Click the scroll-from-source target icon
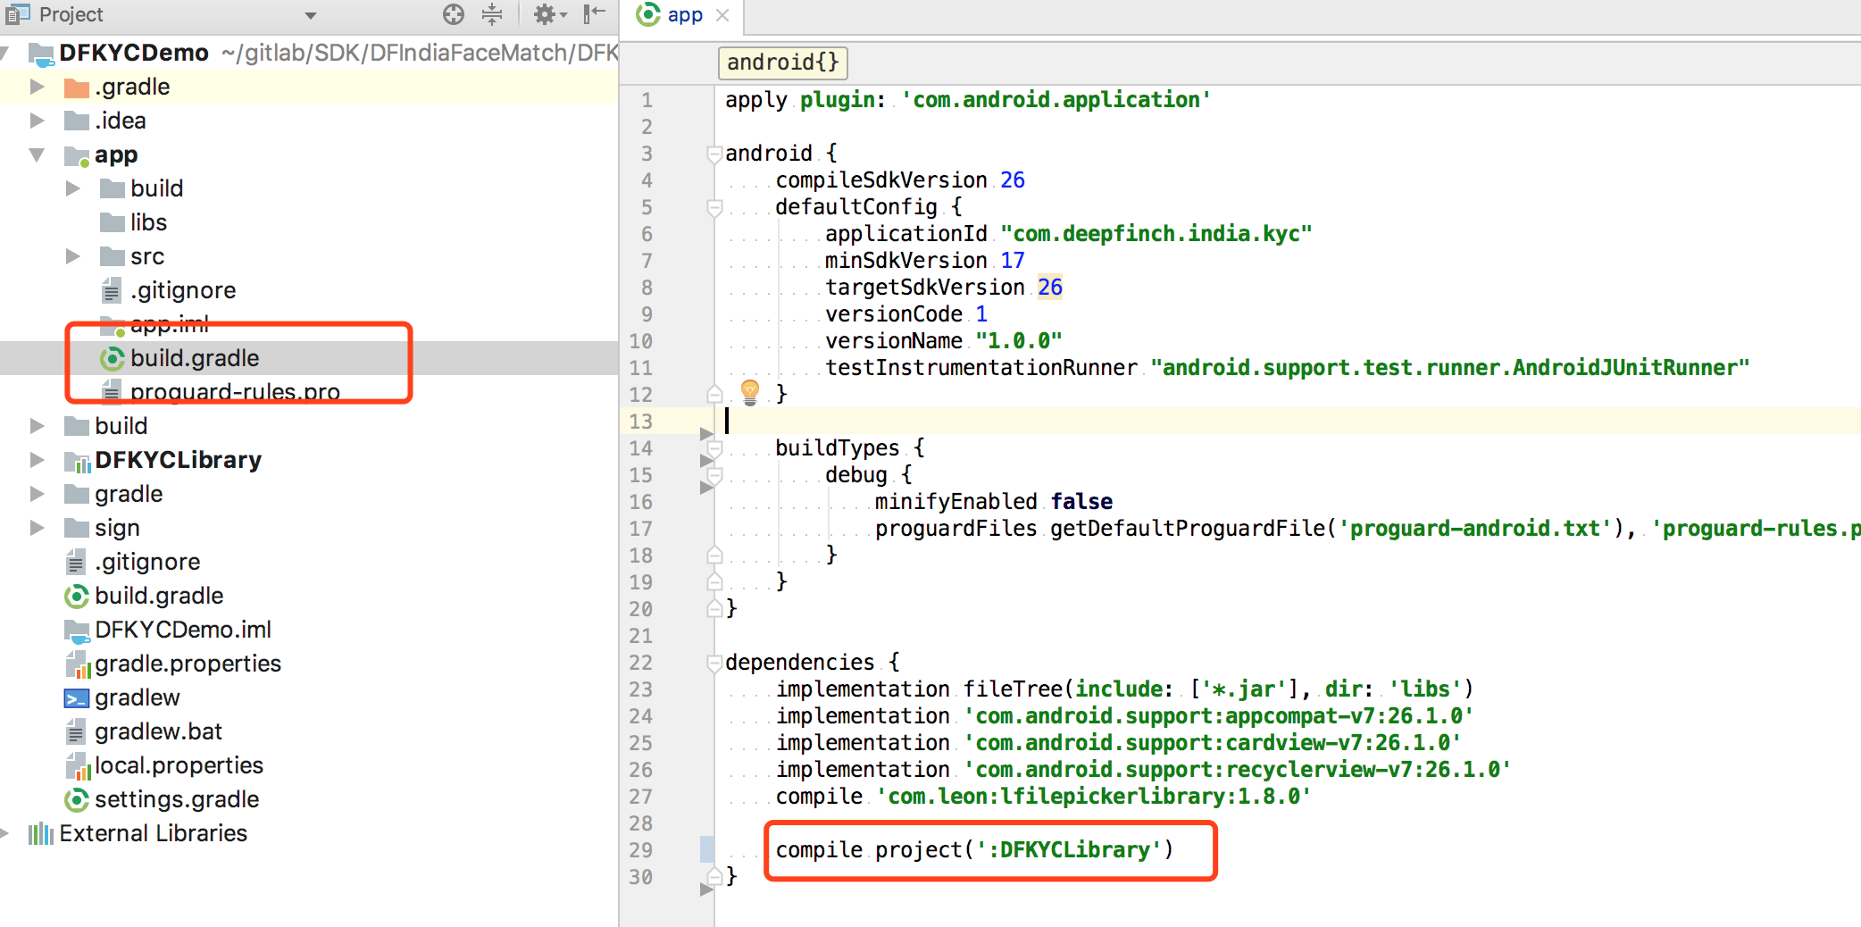The width and height of the screenshot is (1861, 927). (454, 14)
